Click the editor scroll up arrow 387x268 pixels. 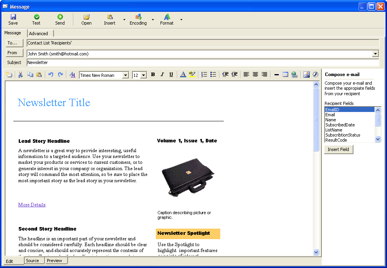316,85
